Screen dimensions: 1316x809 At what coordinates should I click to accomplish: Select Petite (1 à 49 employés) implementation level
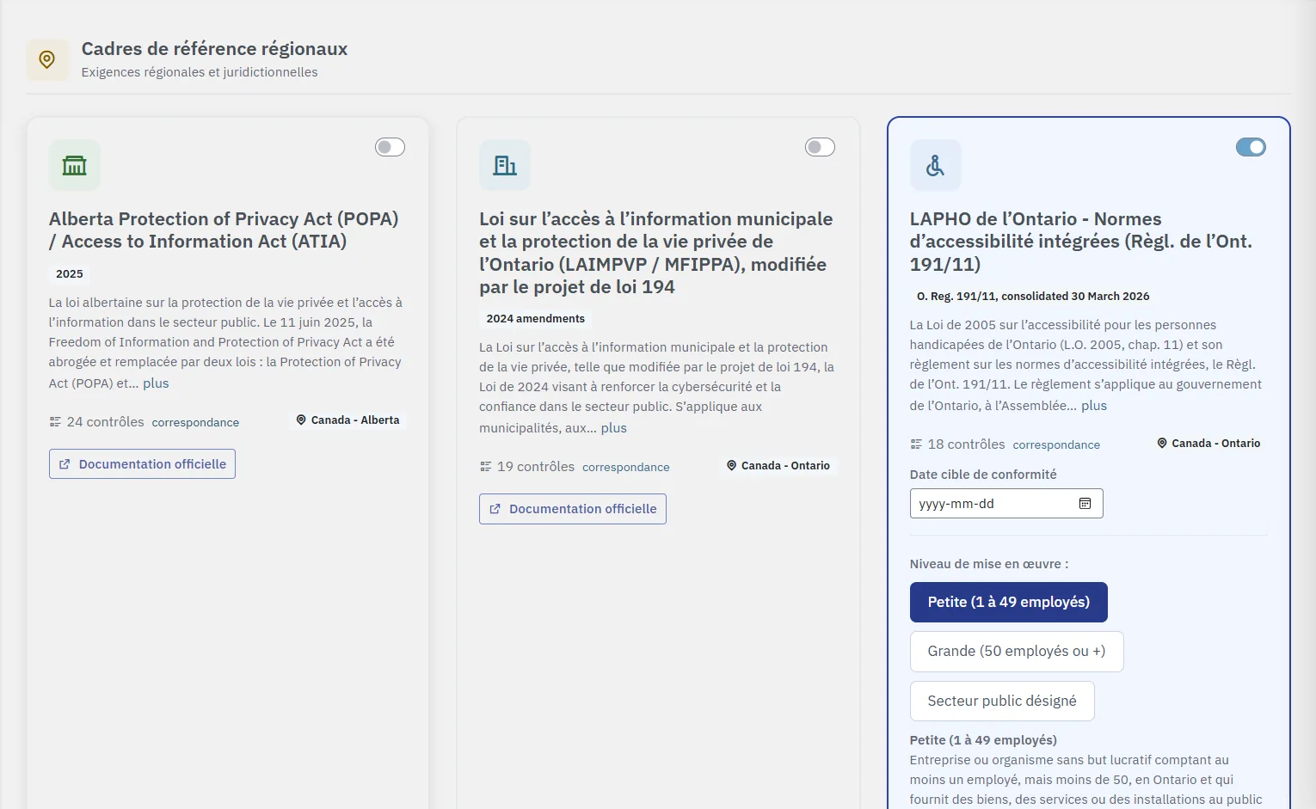pyautogui.click(x=1008, y=603)
